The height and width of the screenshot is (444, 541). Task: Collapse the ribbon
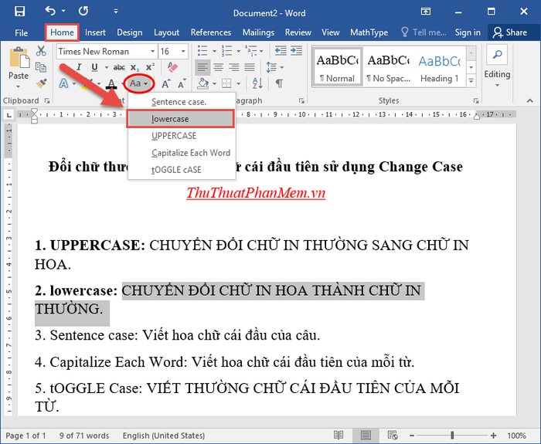(529, 100)
